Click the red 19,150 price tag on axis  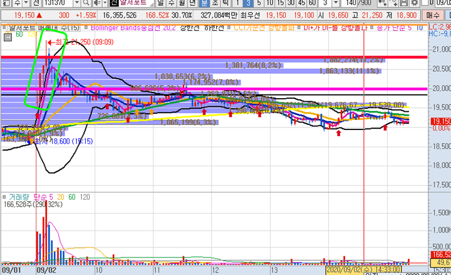(x=440, y=121)
